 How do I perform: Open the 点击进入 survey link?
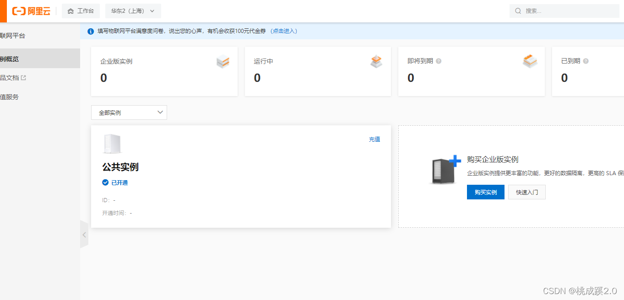(x=283, y=31)
